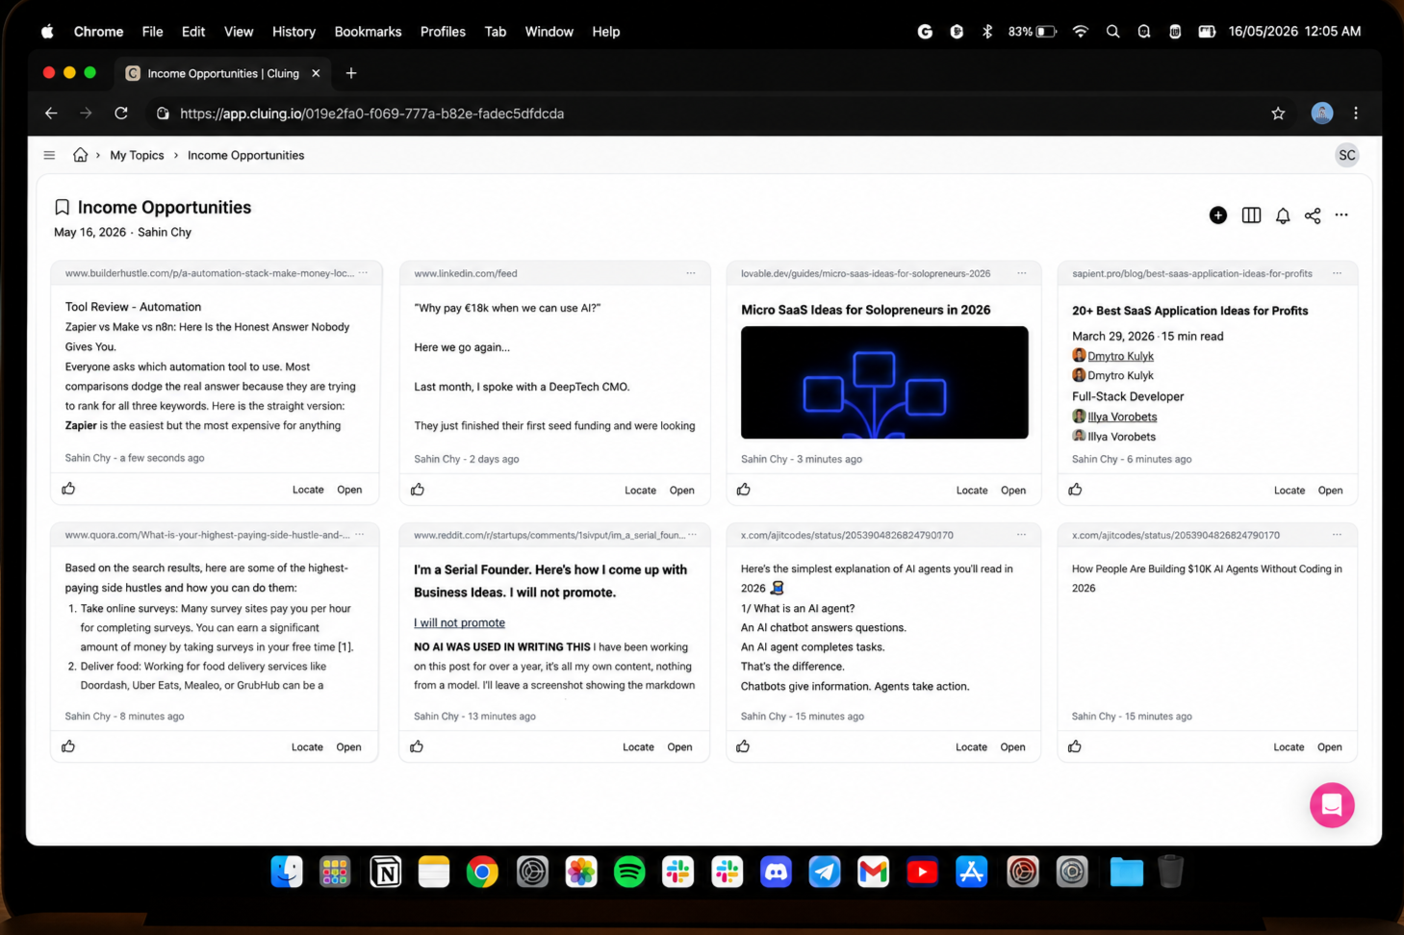Open the underlined Dmytro Kulyk author link
1404x935 pixels.
[x=1120, y=356]
